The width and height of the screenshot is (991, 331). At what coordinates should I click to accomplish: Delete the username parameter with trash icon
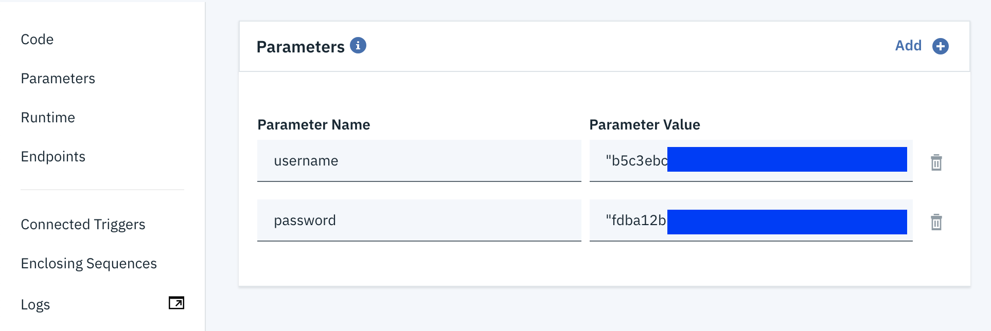[x=936, y=162]
